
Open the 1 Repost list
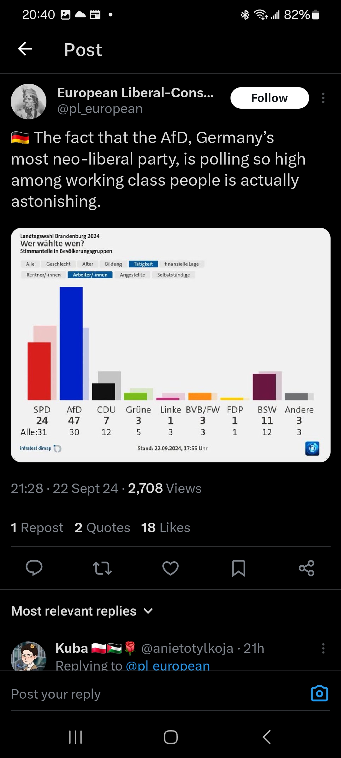37,527
